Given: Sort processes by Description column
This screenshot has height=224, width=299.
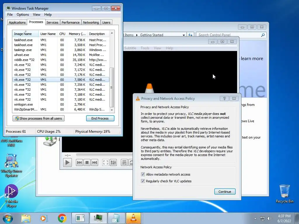Looking at the screenshot, I should click(x=98, y=34).
